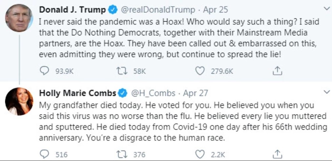Like Holly Marie Combs' tweet
The height and width of the screenshot is (161, 332).
coord(200,154)
